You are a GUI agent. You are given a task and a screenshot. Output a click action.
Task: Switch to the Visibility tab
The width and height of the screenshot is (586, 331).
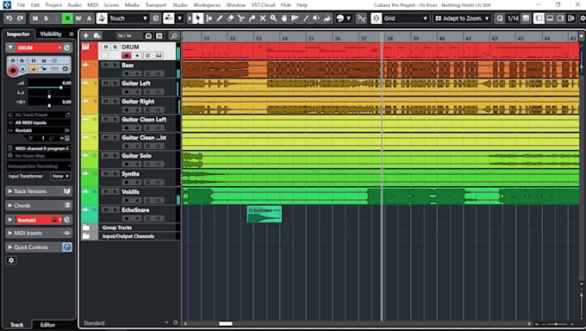51,34
